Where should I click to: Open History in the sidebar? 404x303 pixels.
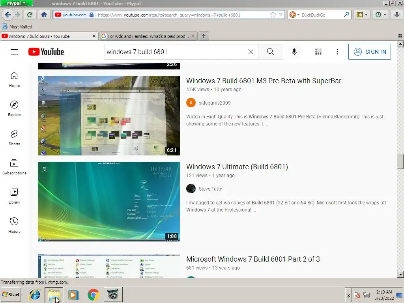15,225
